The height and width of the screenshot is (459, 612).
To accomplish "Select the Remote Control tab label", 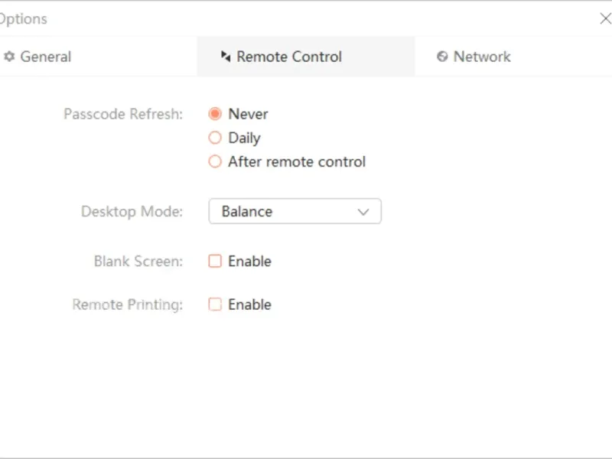I will click(x=289, y=57).
